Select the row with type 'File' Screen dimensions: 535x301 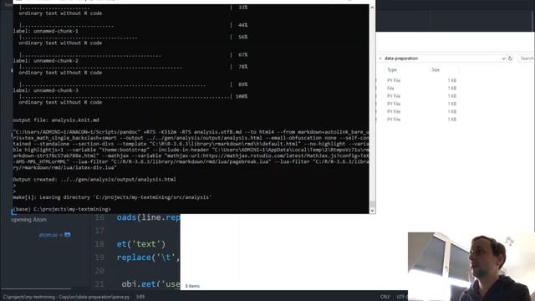click(x=416, y=88)
